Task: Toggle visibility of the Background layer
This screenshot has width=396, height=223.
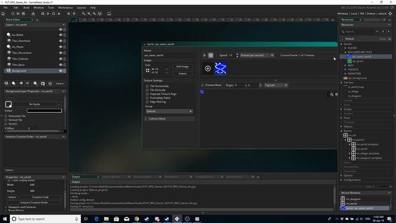Action: [61, 71]
